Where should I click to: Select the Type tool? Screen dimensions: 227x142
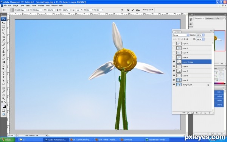[3, 77]
